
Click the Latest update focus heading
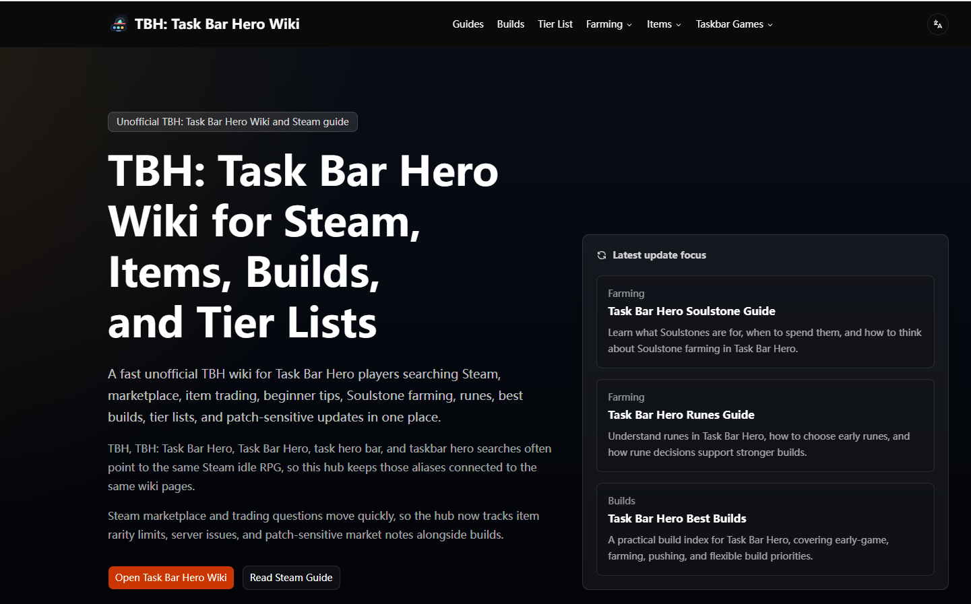point(659,255)
